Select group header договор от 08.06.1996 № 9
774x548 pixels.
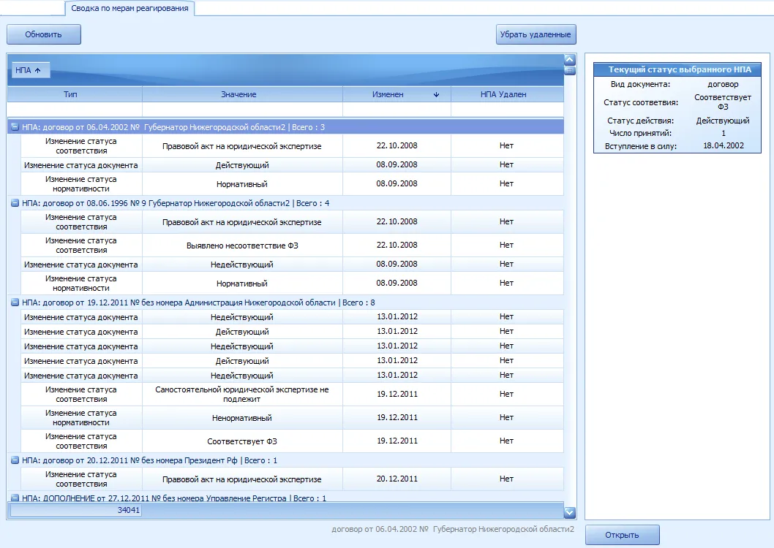pyautogui.click(x=285, y=203)
